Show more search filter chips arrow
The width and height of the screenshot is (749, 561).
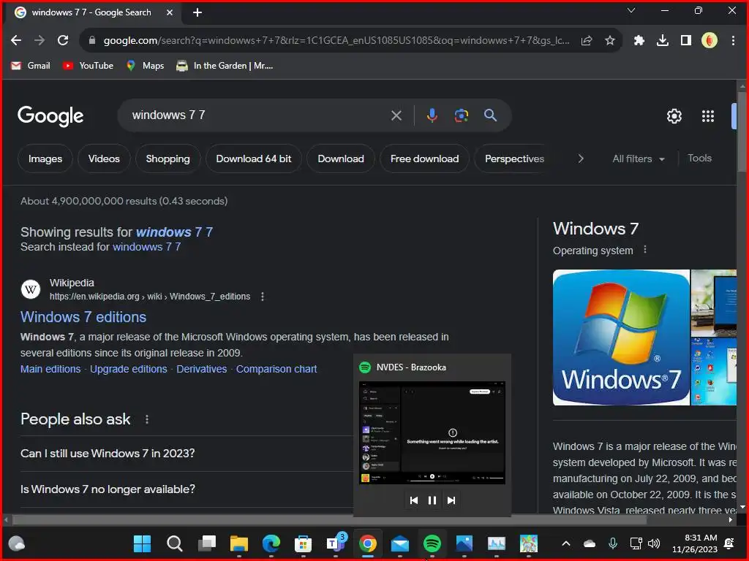(580, 159)
